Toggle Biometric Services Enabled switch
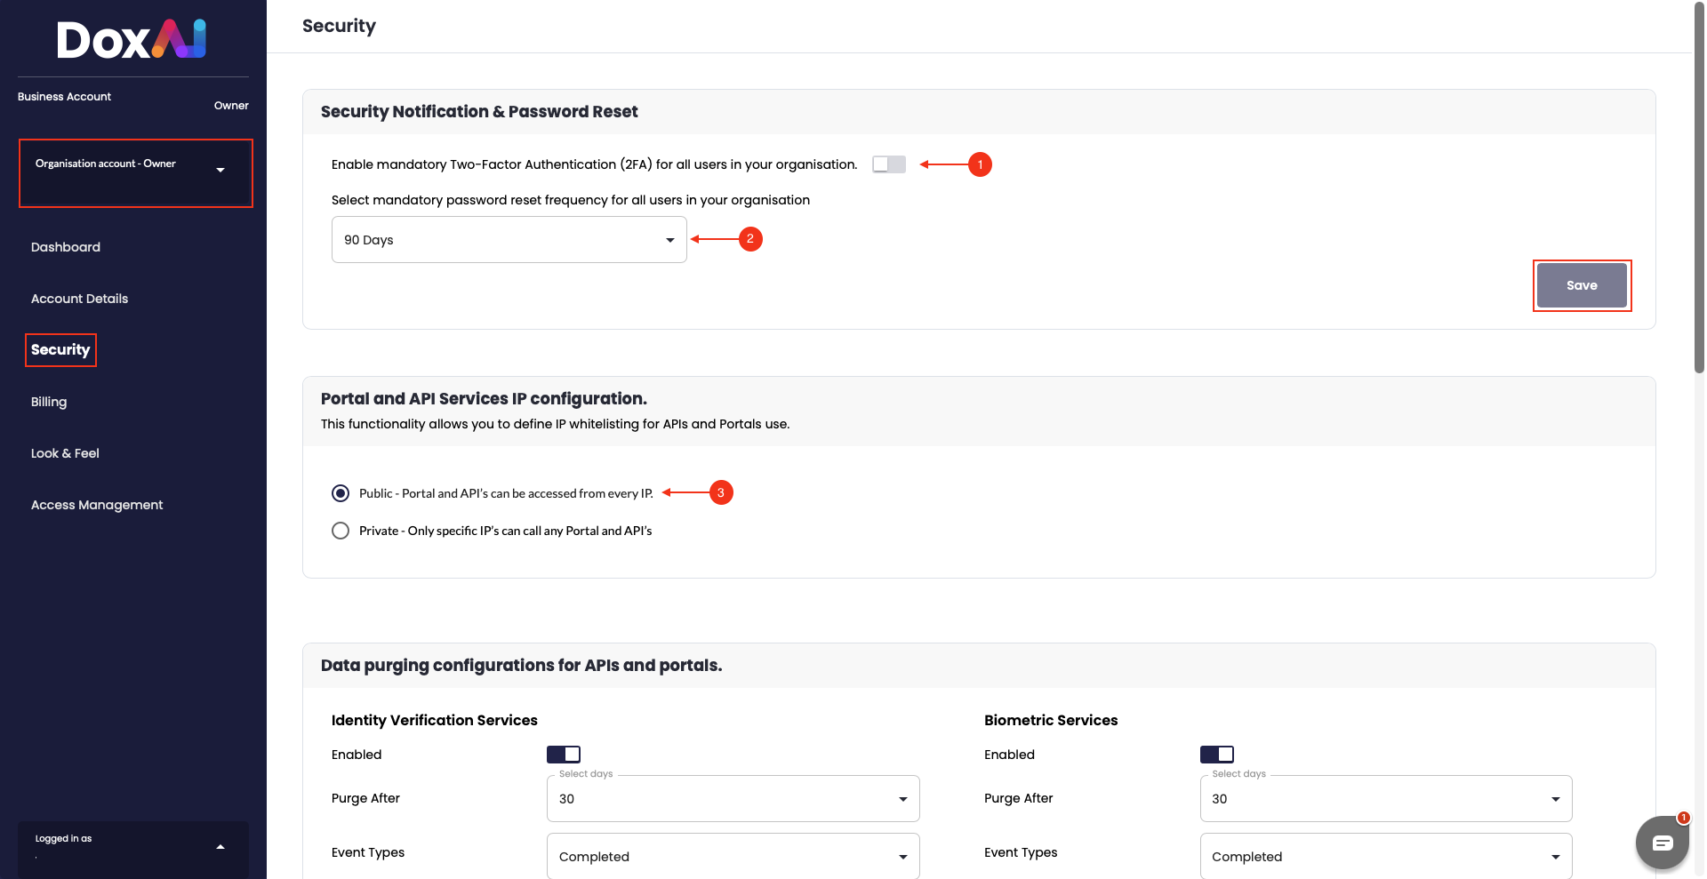This screenshot has height=879, width=1707. (1217, 755)
